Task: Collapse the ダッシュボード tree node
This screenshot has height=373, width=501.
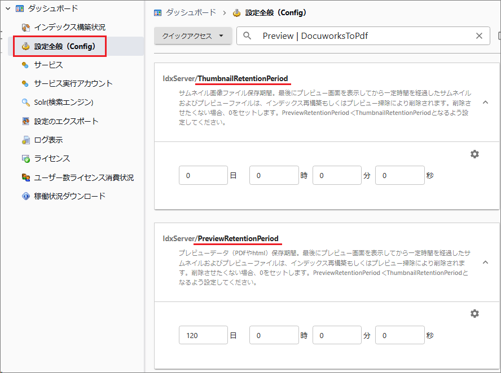Action: (8, 8)
